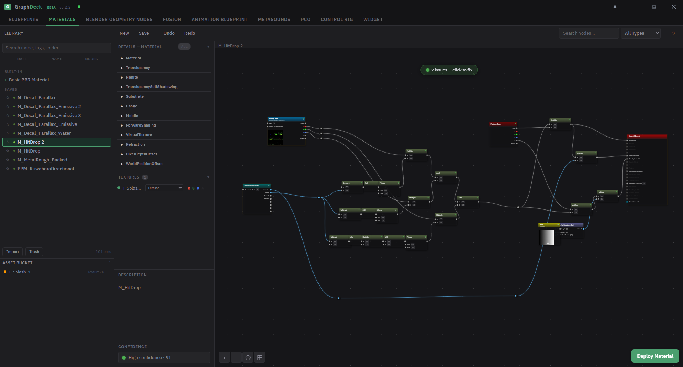The width and height of the screenshot is (683, 367).
Task: Select the Red channel icon for T_Splash texture
Action: (189, 188)
